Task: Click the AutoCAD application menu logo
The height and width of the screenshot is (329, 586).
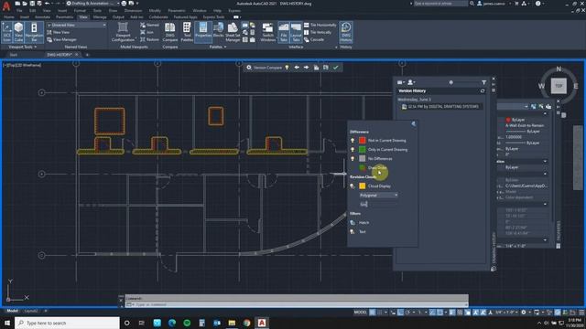Action: pos(6,6)
